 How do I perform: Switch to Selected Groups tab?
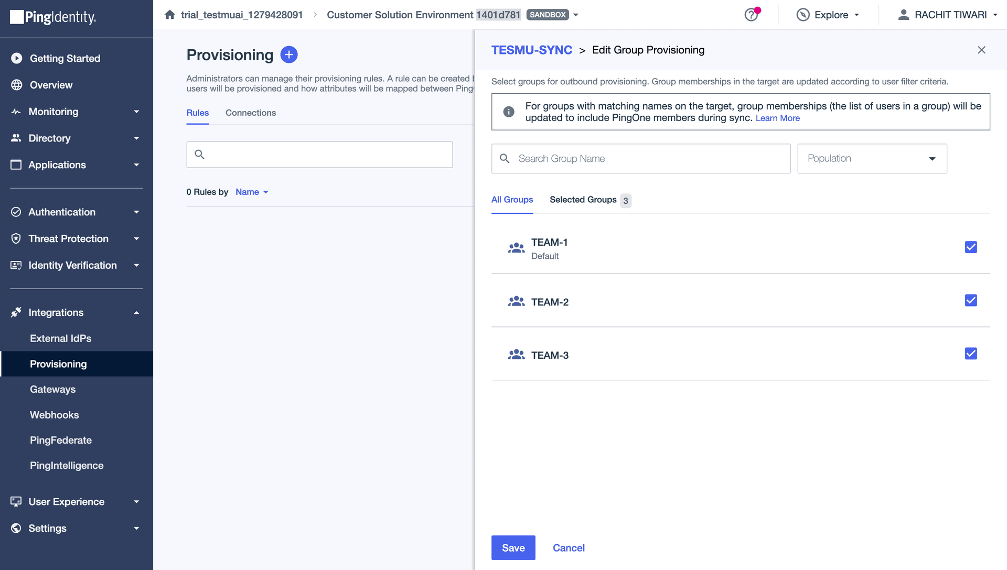click(x=590, y=200)
